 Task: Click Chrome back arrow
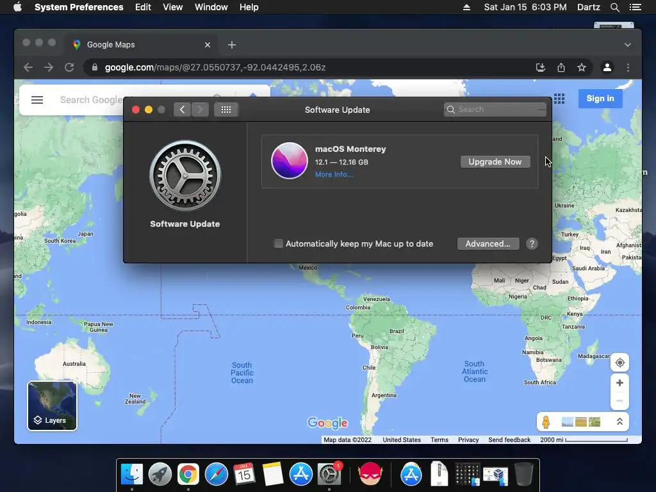tap(28, 67)
